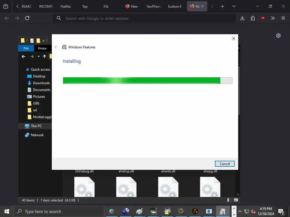Open the Firefox downloads panel
The image size is (290, 217).
242,18
